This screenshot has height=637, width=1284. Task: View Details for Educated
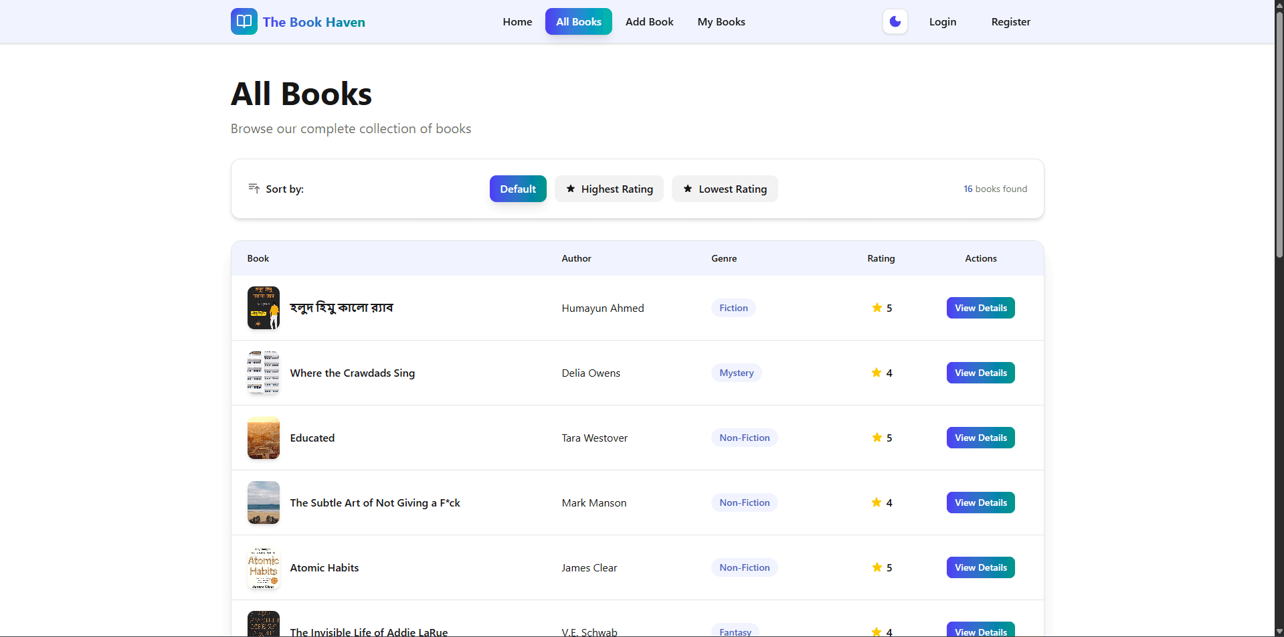pos(980,438)
